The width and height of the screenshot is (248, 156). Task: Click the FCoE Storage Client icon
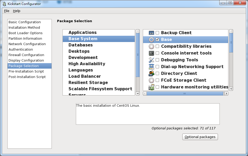coord(151,80)
